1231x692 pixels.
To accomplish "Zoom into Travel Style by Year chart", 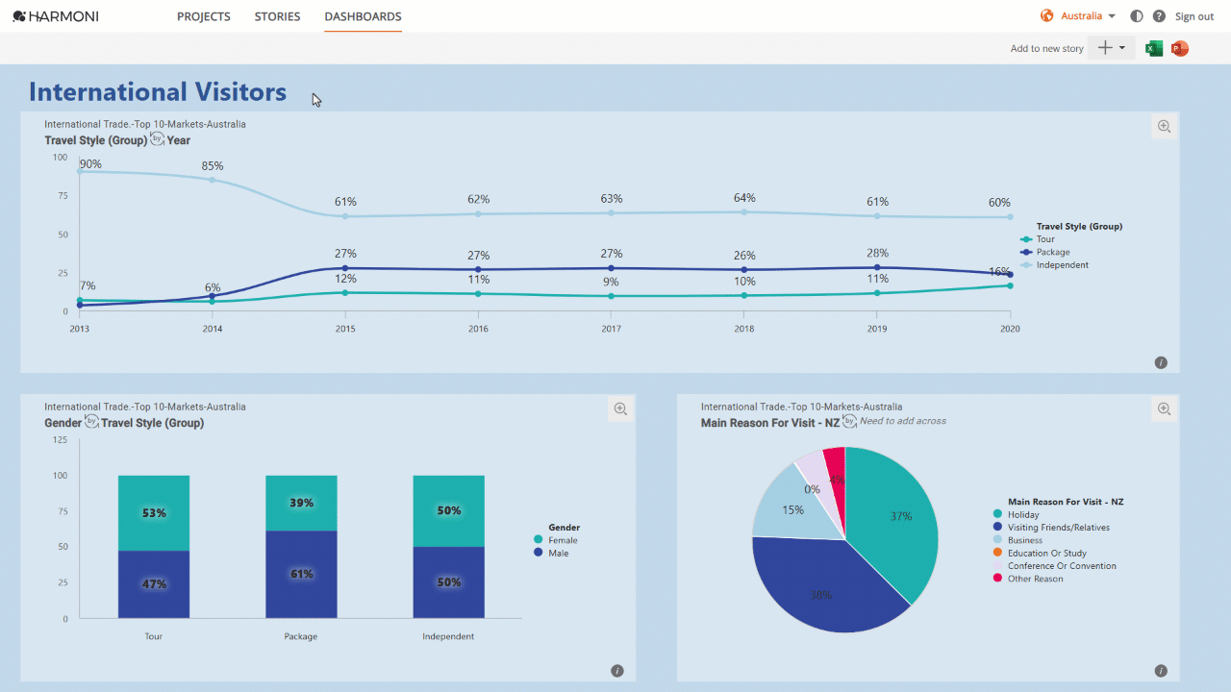I will pyautogui.click(x=1165, y=126).
